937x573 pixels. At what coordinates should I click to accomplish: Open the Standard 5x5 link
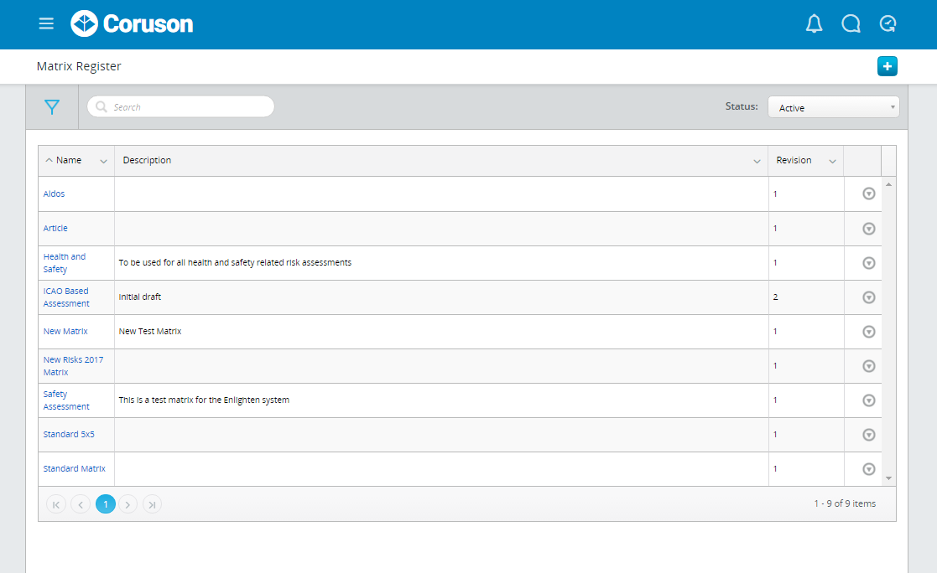[x=69, y=434]
